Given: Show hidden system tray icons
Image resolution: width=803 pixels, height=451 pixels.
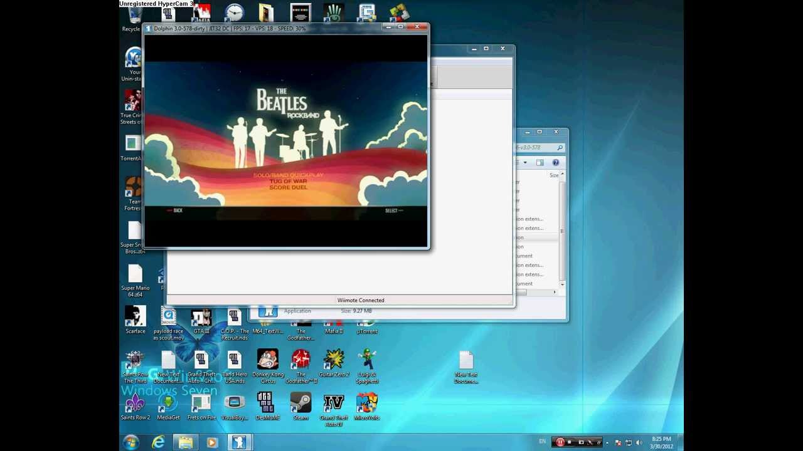Looking at the screenshot, I should [x=607, y=442].
